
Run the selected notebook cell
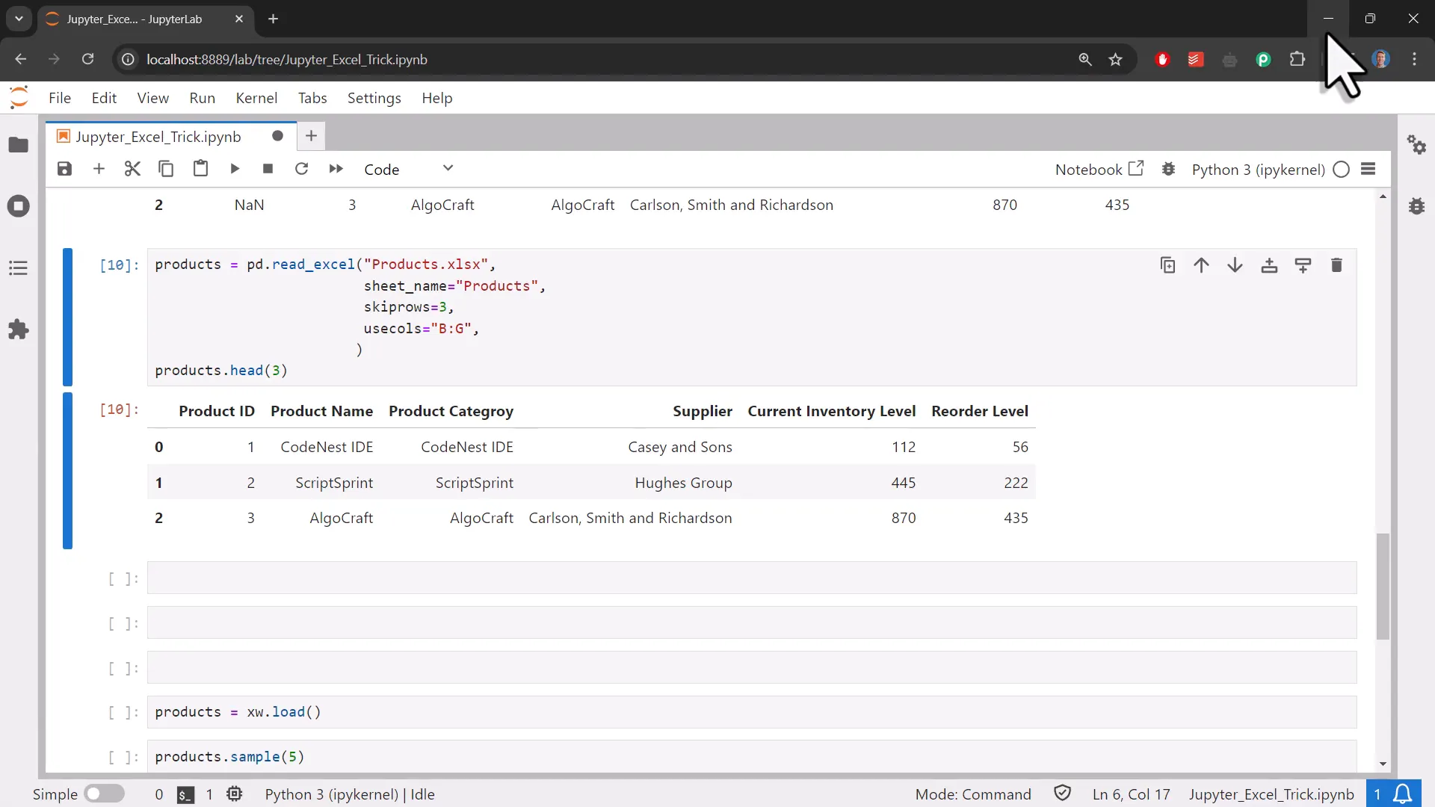pyautogui.click(x=234, y=169)
